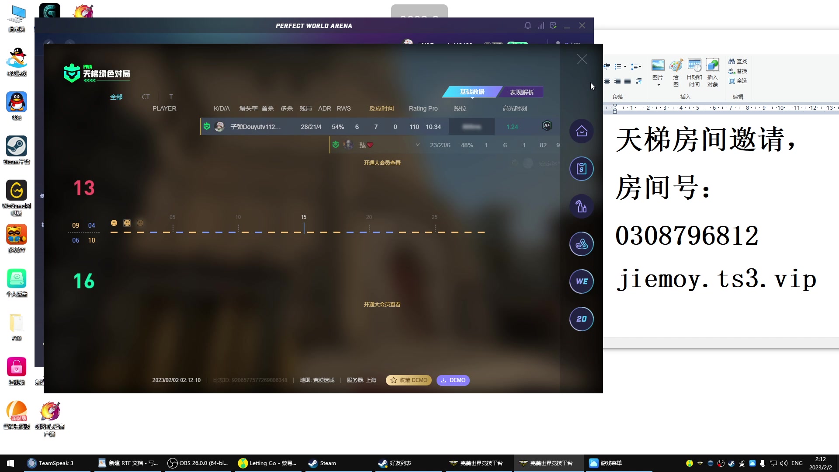839x472 pixels.
Task: Open the shield refresh icon in title bar
Action: pyautogui.click(x=553, y=26)
